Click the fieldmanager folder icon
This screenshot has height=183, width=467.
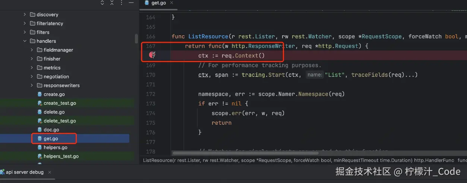click(x=40, y=50)
